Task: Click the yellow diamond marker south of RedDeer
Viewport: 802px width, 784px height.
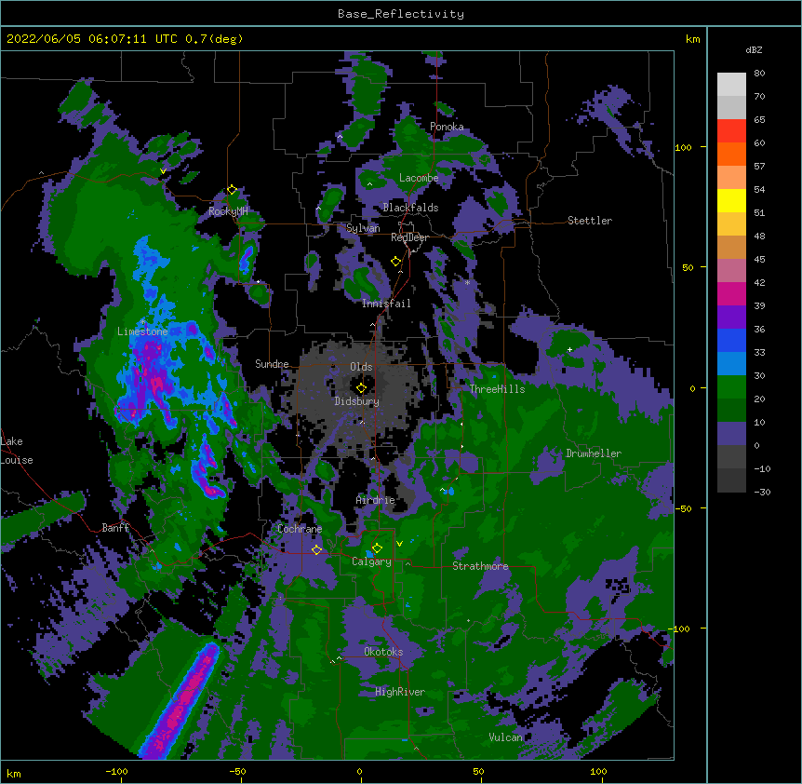Action: pos(395,262)
